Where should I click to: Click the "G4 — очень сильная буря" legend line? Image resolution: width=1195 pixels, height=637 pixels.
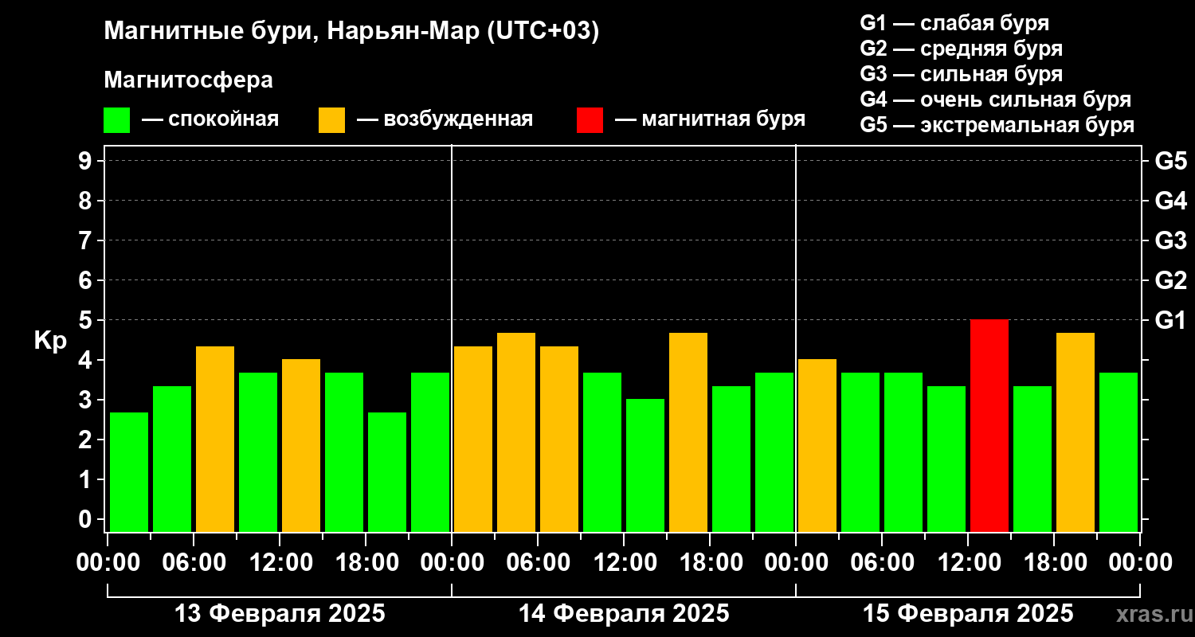pos(996,100)
